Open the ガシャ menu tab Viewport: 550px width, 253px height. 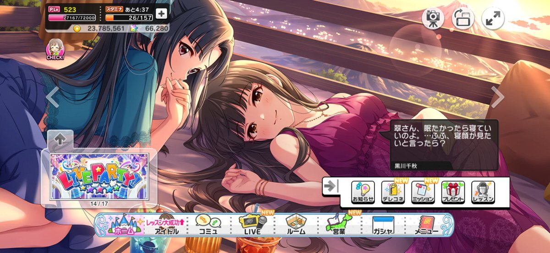tap(383, 225)
